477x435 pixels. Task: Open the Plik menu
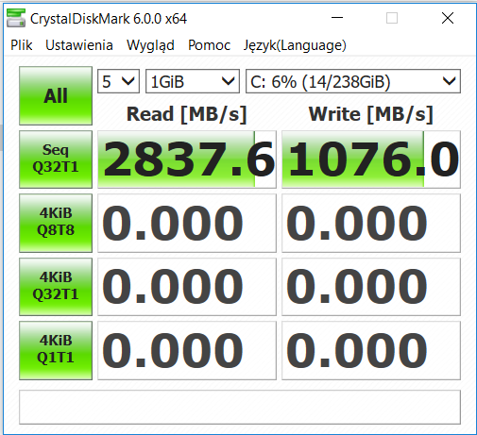tap(21, 45)
